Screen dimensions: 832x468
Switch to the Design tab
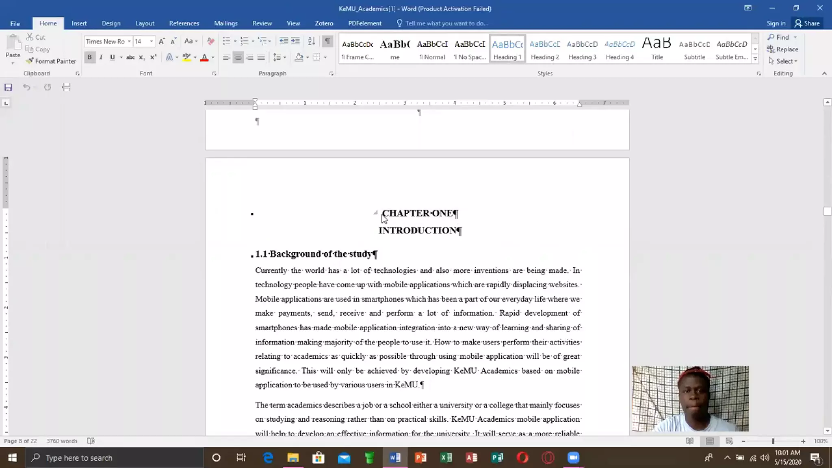111,23
